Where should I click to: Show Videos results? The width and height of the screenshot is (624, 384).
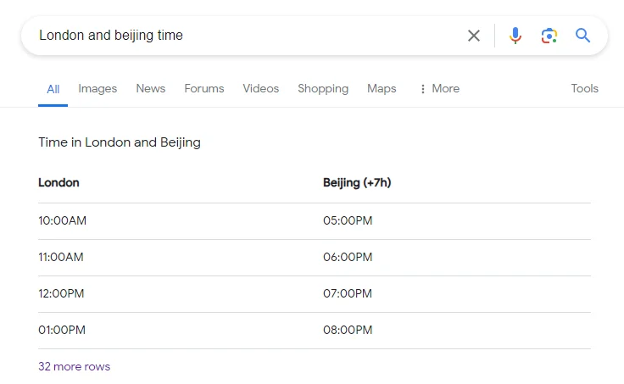[x=260, y=89]
